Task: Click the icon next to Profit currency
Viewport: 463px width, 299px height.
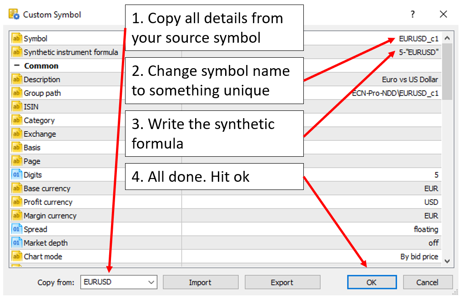Action: (16, 202)
